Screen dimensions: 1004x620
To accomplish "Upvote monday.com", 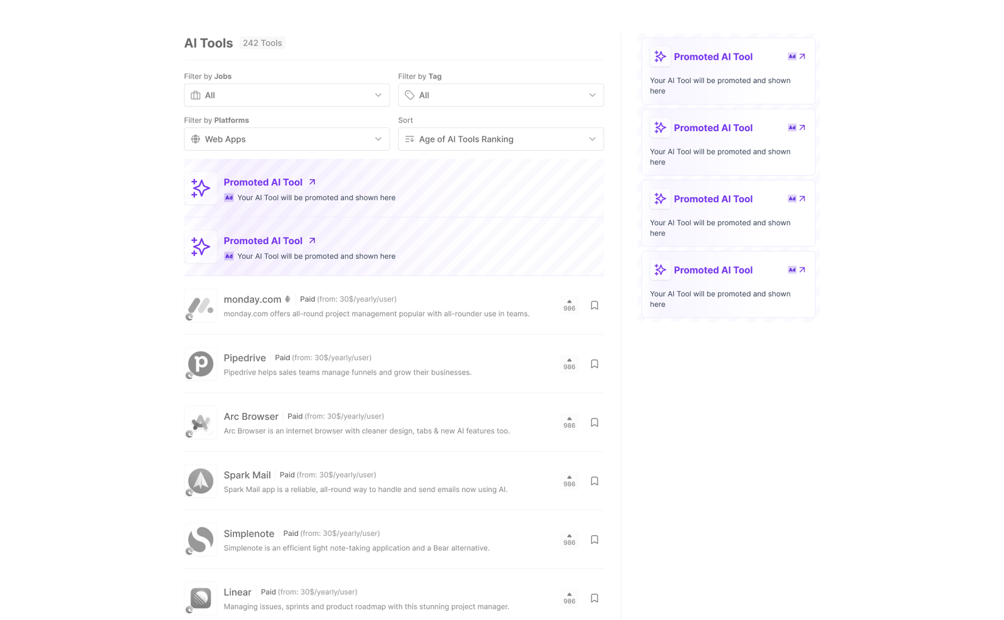I will point(569,306).
